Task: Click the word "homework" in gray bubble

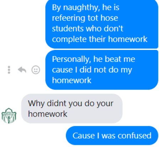Action: click(x=48, y=114)
